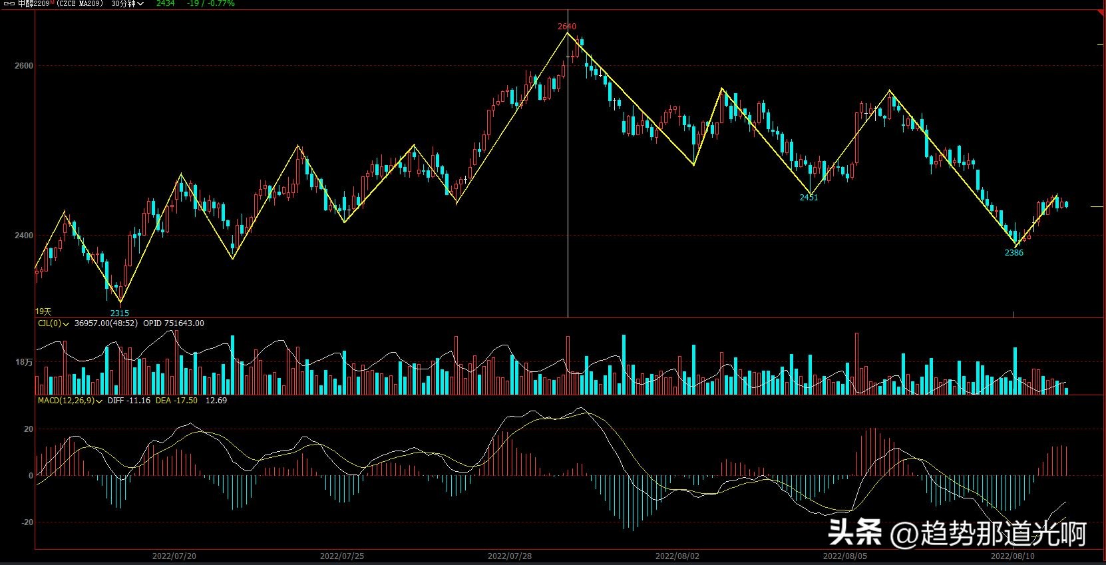The width and height of the screenshot is (1106, 565).
Task: Expand the MACD(12,26,9) indicator dropdown
Action: point(70,401)
